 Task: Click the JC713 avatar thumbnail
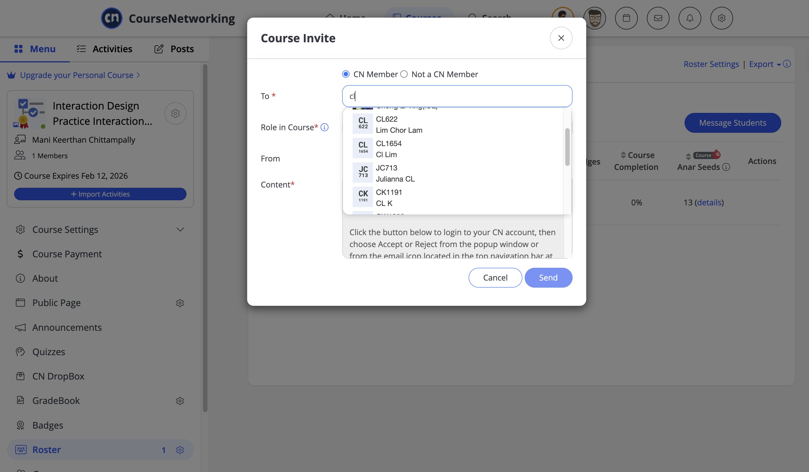(363, 172)
